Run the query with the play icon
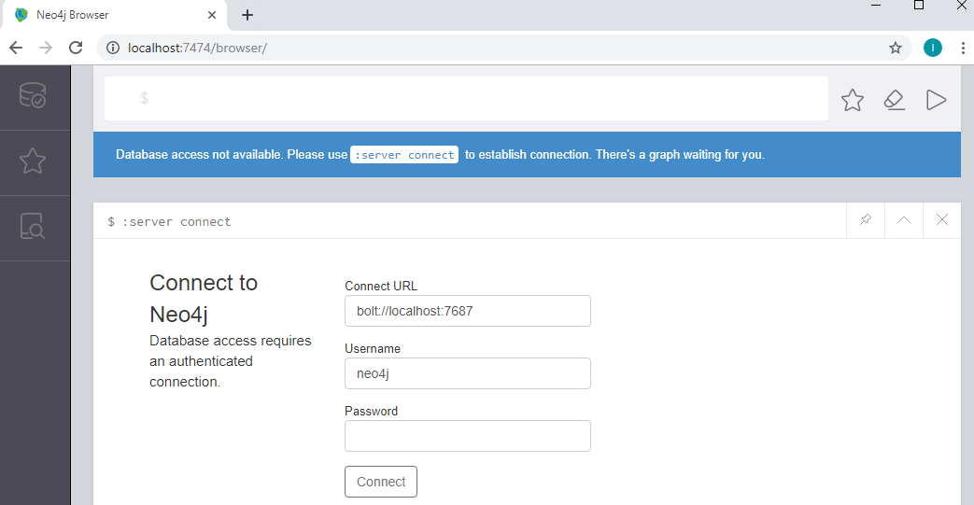974x505 pixels. (x=936, y=100)
